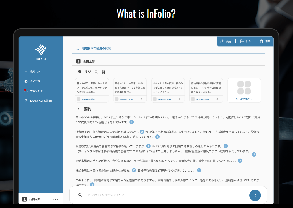Click source.com link on card 3
293x208 pixels.
165,99
